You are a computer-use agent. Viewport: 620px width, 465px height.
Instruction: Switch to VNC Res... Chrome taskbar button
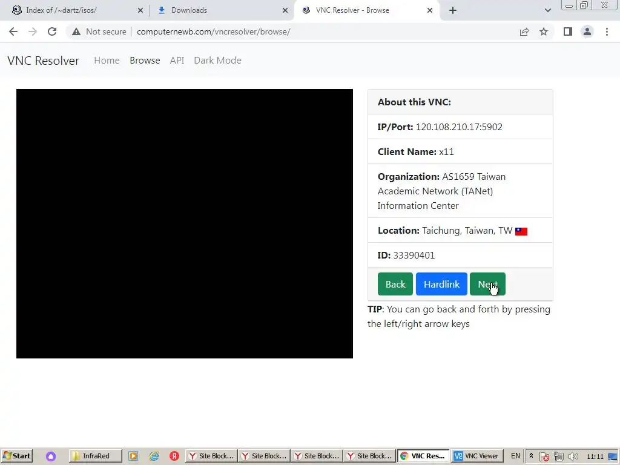pyautogui.click(x=423, y=456)
